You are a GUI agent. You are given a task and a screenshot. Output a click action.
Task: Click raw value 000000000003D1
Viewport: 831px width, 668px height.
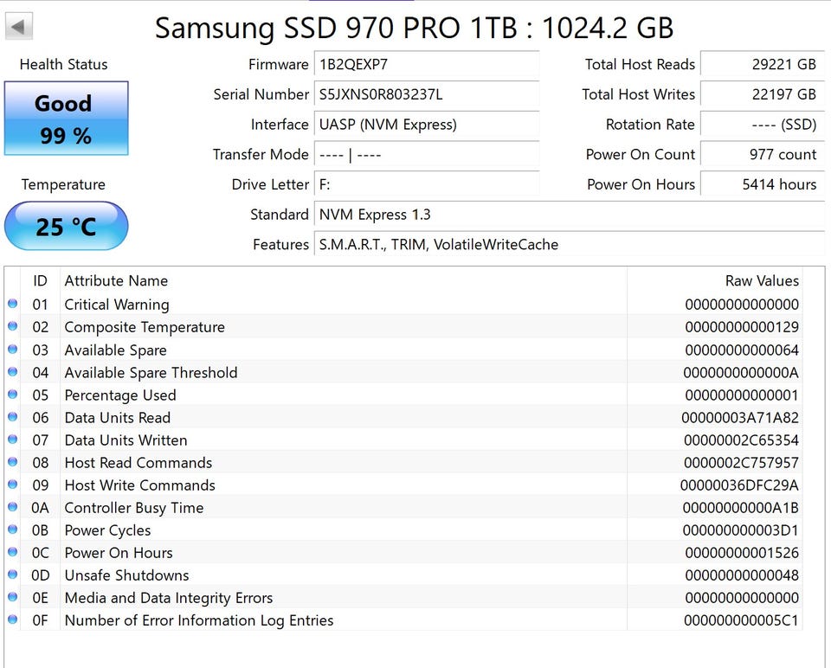[x=740, y=530]
